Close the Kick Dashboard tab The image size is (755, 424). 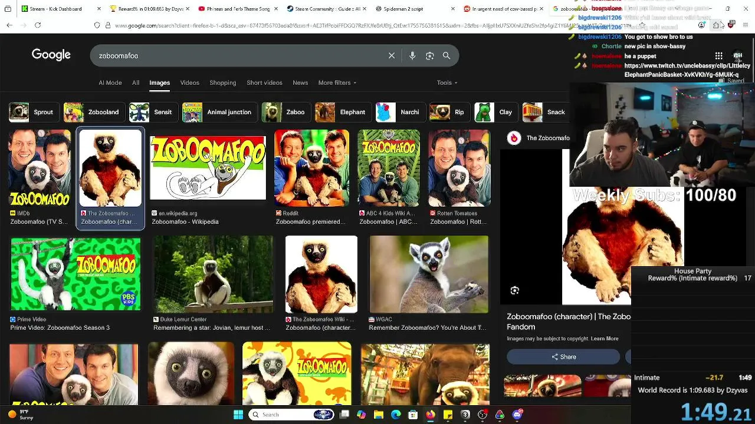click(99, 9)
